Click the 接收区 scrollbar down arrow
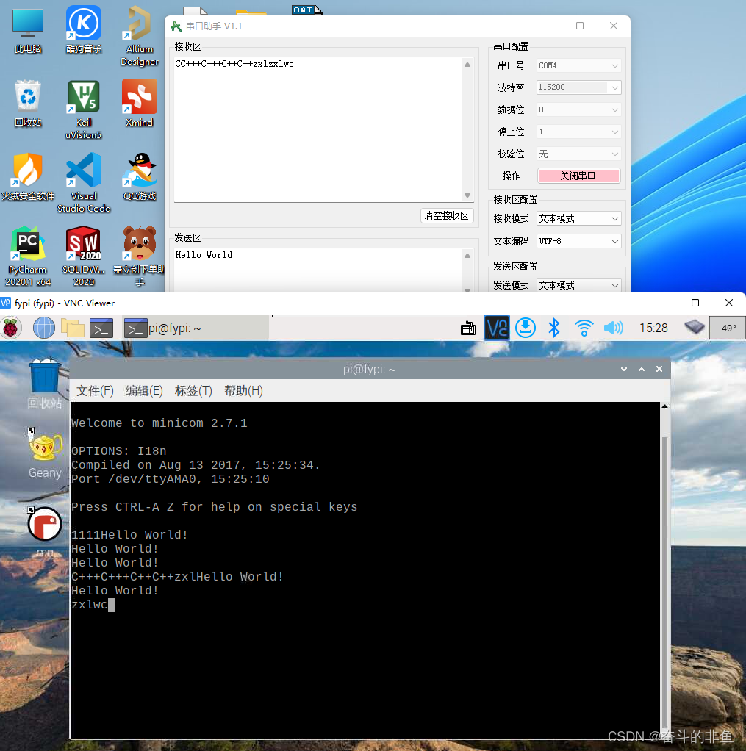 point(467,195)
